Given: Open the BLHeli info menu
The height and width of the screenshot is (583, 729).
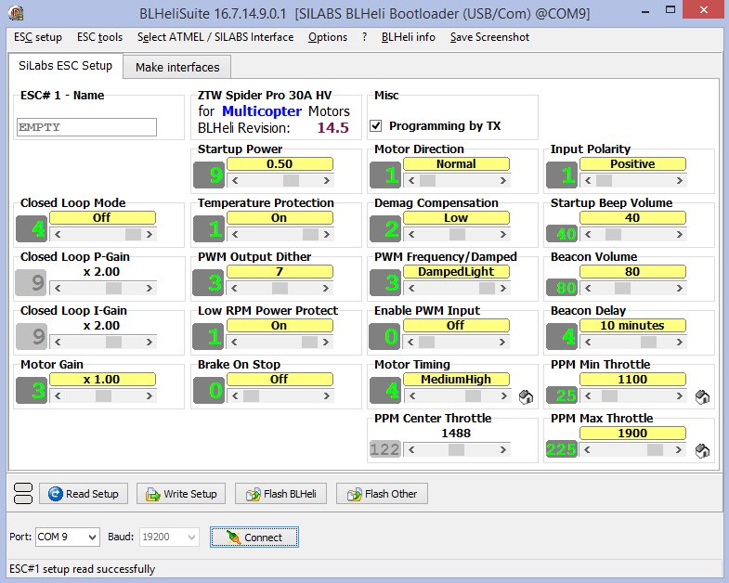Looking at the screenshot, I should (x=409, y=37).
